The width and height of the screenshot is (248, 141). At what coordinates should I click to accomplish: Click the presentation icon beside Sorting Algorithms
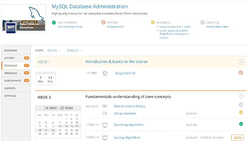tap(105, 138)
